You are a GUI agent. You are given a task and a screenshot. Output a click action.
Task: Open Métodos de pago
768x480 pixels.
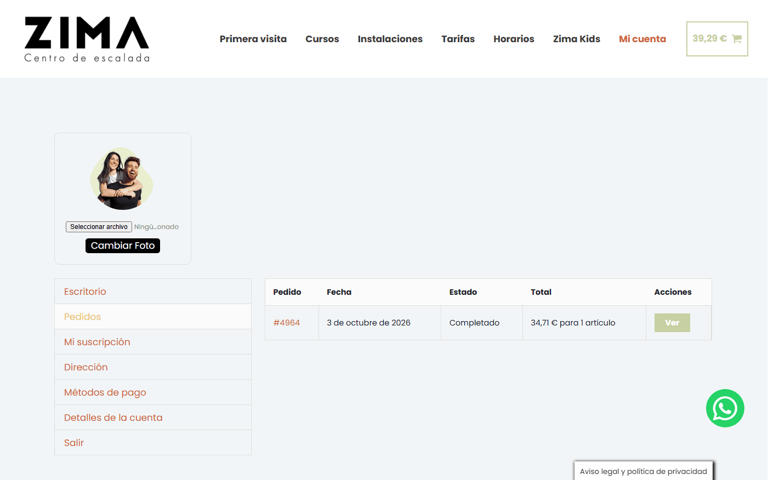153,392
